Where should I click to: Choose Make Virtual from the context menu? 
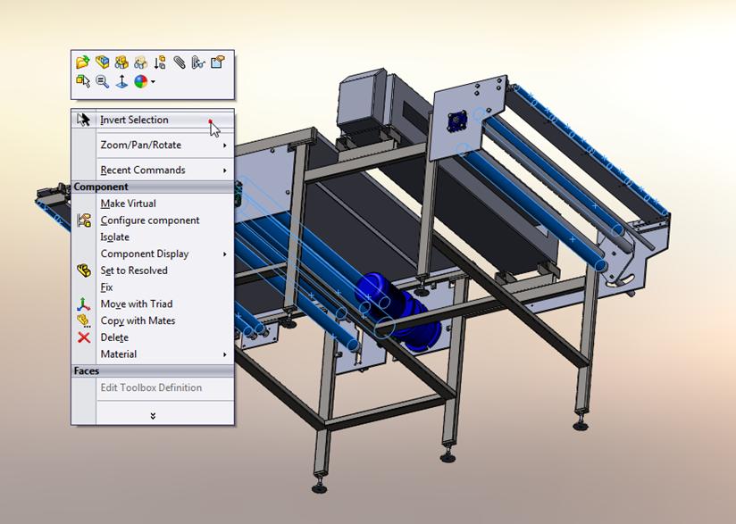(x=129, y=203)
